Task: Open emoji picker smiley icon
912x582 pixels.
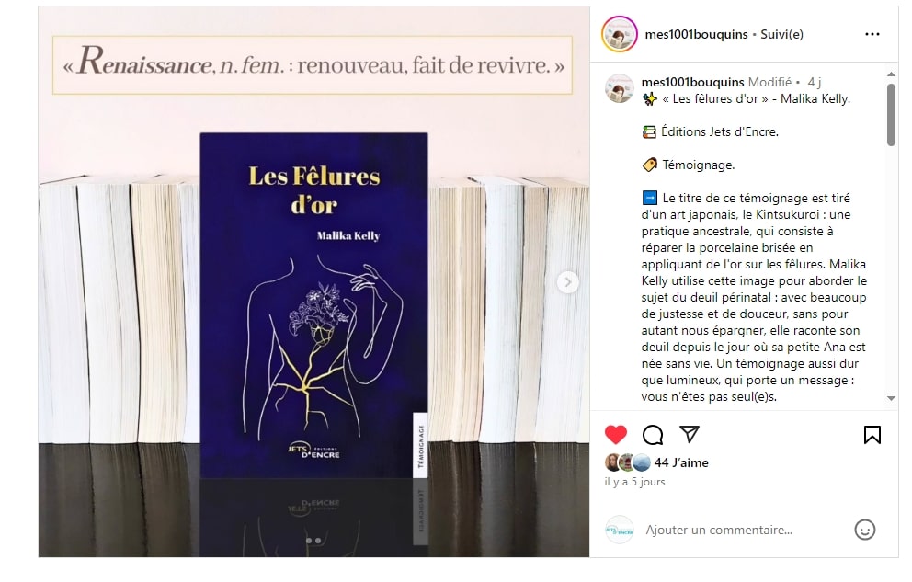Action: click(x=865, y=530)
